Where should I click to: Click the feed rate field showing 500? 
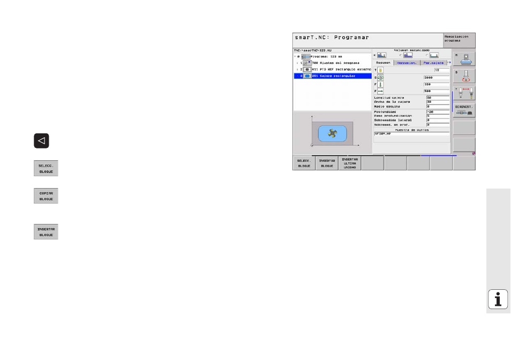click(x=437, y=91)
